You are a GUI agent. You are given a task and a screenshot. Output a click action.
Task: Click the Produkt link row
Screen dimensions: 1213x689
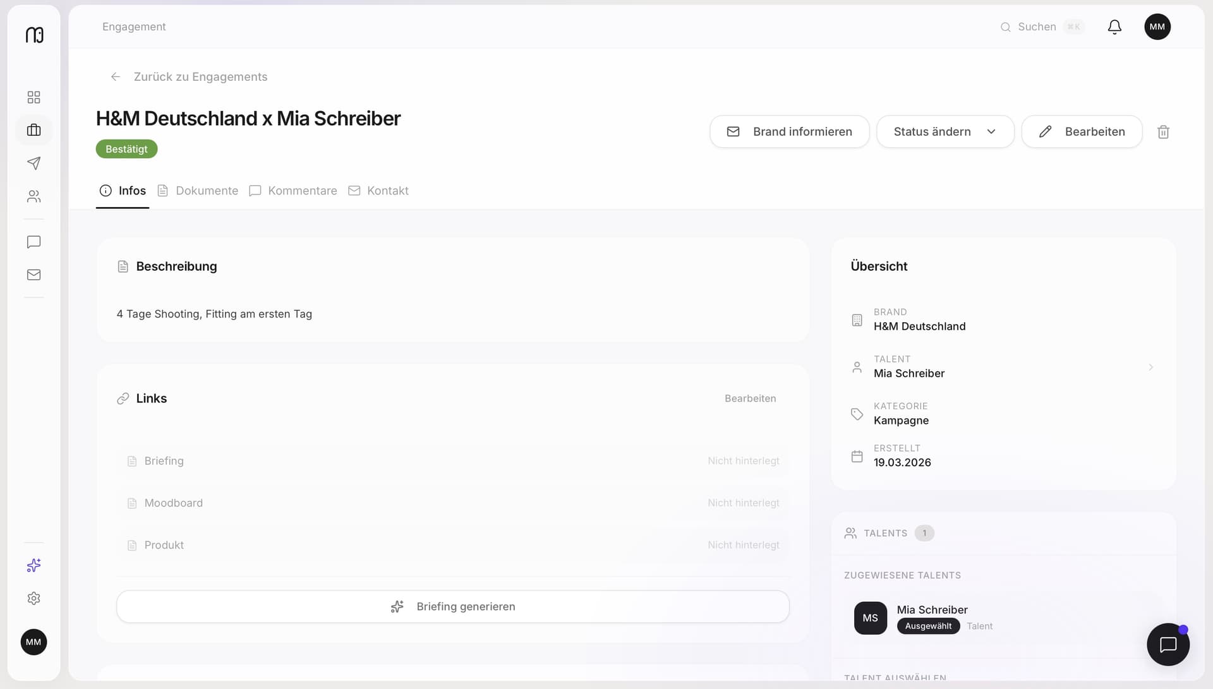pos(453,545)
